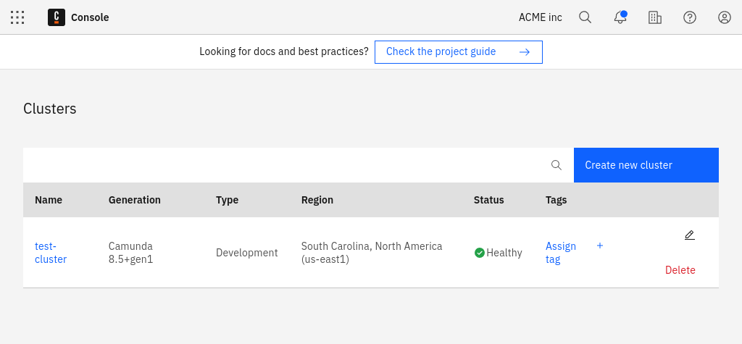Viewport: 742px width, 344px height.
Task: Click the cluster table search magnifier
Action: [556, 165]
